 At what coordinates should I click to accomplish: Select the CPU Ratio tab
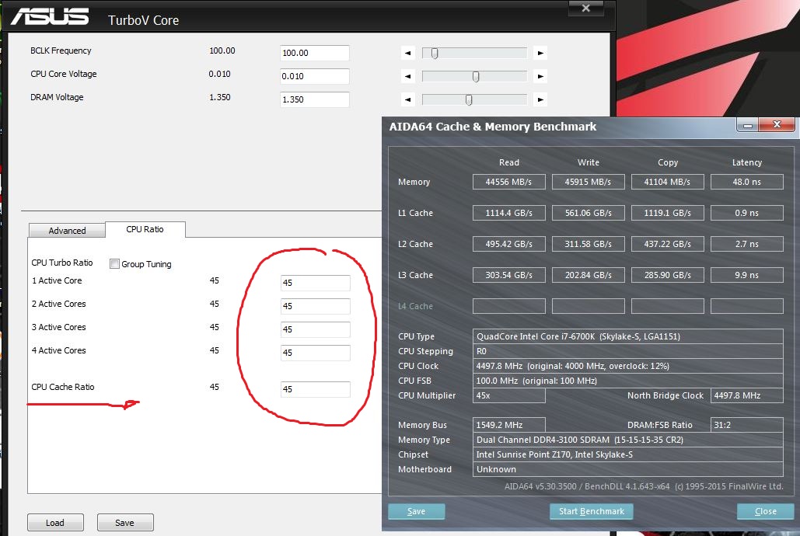(145, 229)
